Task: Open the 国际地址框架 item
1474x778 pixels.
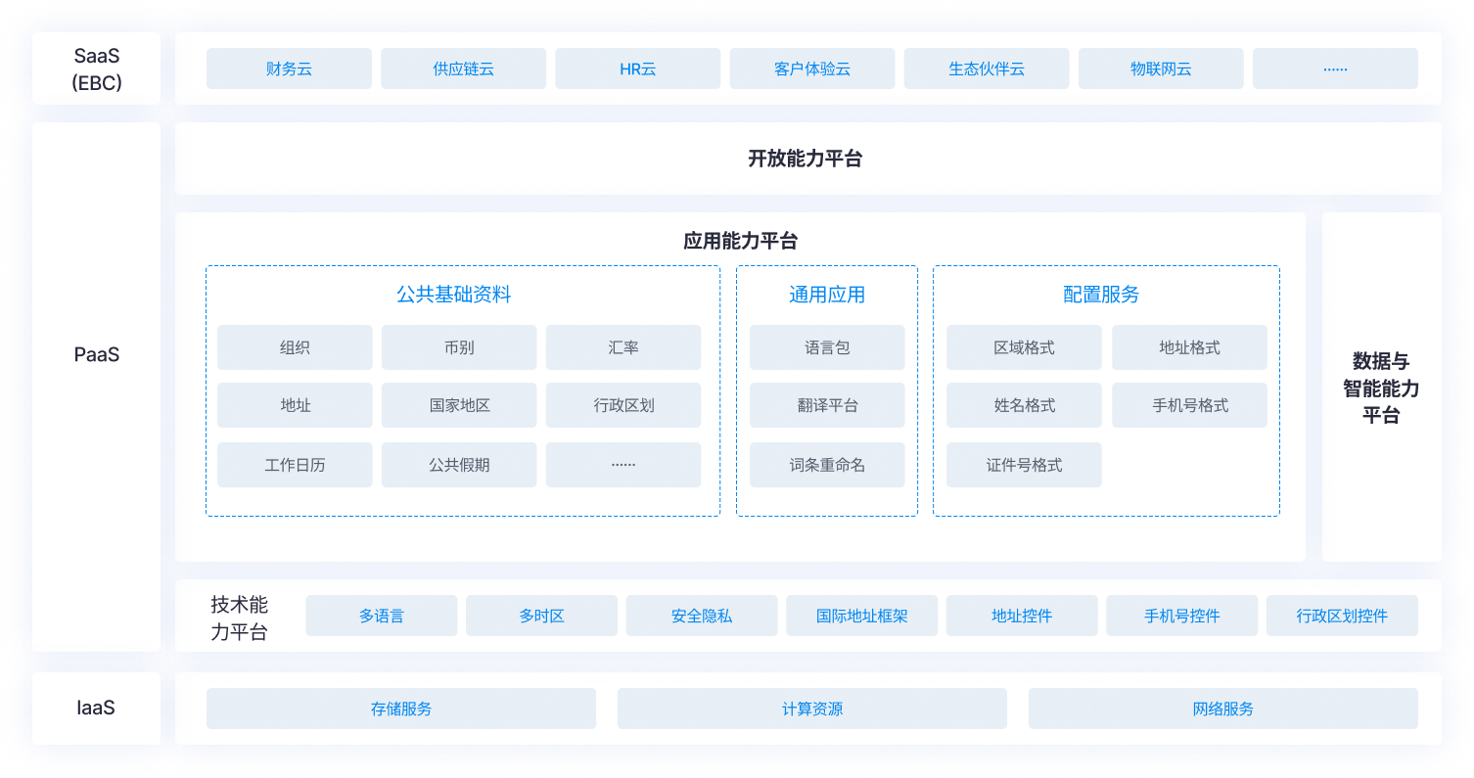Action: pos(861,615)
